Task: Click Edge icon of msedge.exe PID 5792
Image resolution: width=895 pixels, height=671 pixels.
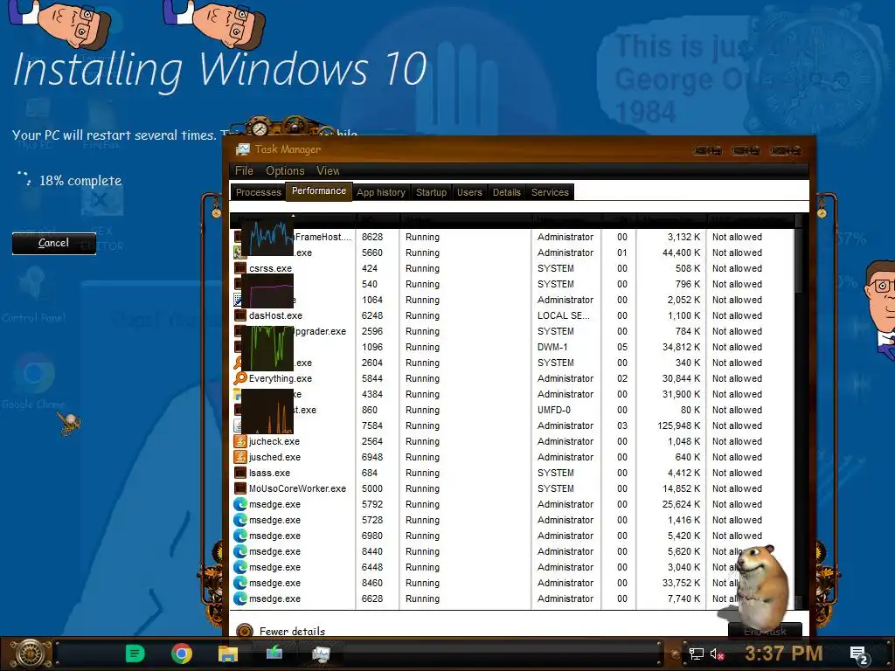Action: 240,504
